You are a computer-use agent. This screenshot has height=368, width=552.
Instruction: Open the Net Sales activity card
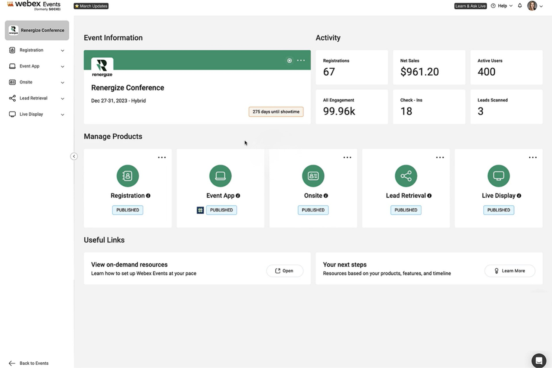click(x=429, y=67)
